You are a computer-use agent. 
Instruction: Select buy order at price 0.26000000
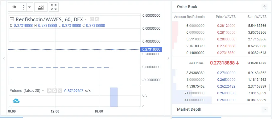[226, 93]
